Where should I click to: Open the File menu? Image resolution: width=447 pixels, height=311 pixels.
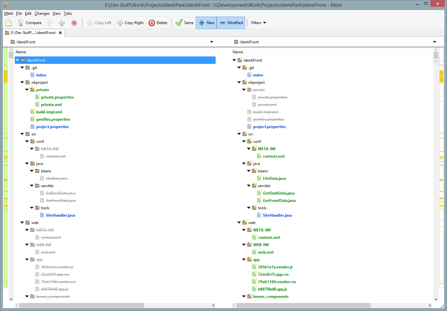pos(19,13)
